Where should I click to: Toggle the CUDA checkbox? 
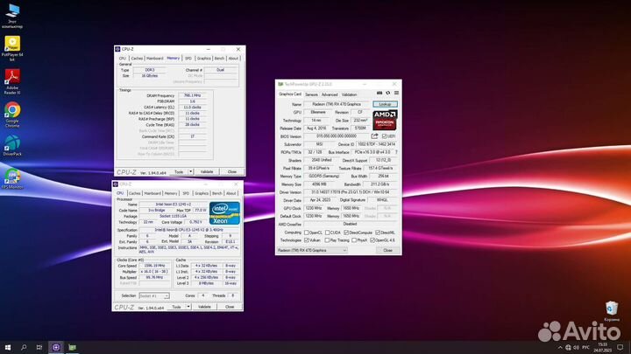(327, 233)
